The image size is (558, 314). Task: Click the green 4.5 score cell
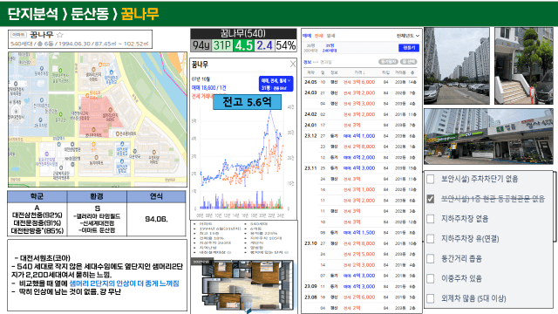tap(244, 45)
